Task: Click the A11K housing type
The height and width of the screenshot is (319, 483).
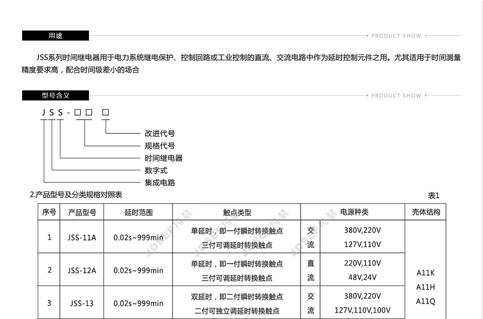Action: (x=425, y=273)
